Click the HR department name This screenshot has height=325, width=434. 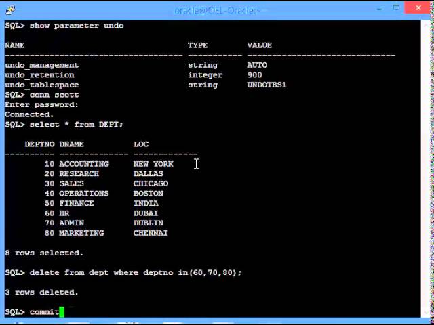(64, 213)
